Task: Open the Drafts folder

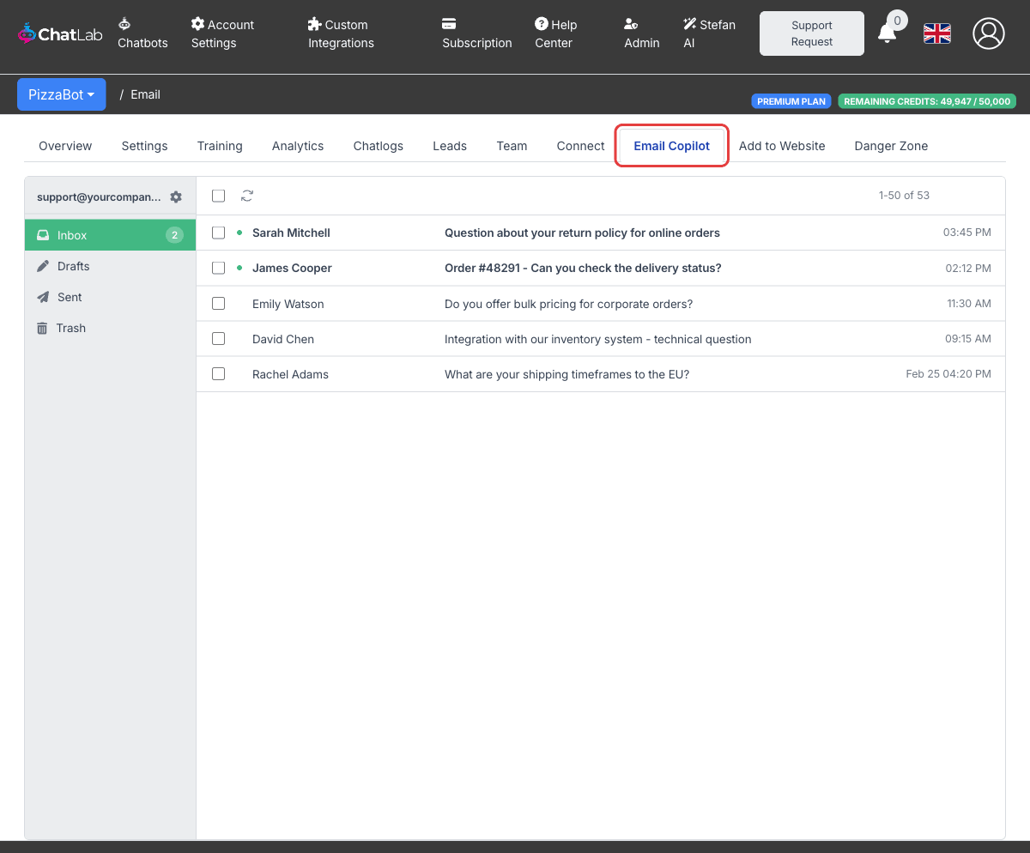Action: pyautogui.click(x=73, y=266)
